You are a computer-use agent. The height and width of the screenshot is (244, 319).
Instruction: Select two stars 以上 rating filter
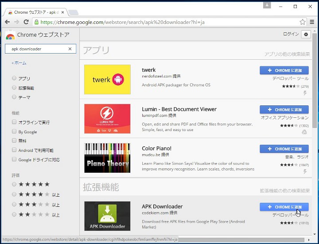(14, 214)
